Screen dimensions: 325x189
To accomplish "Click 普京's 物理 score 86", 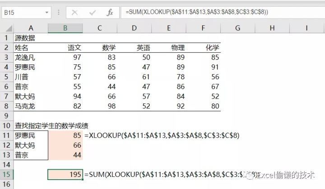I will pos(169,86).
